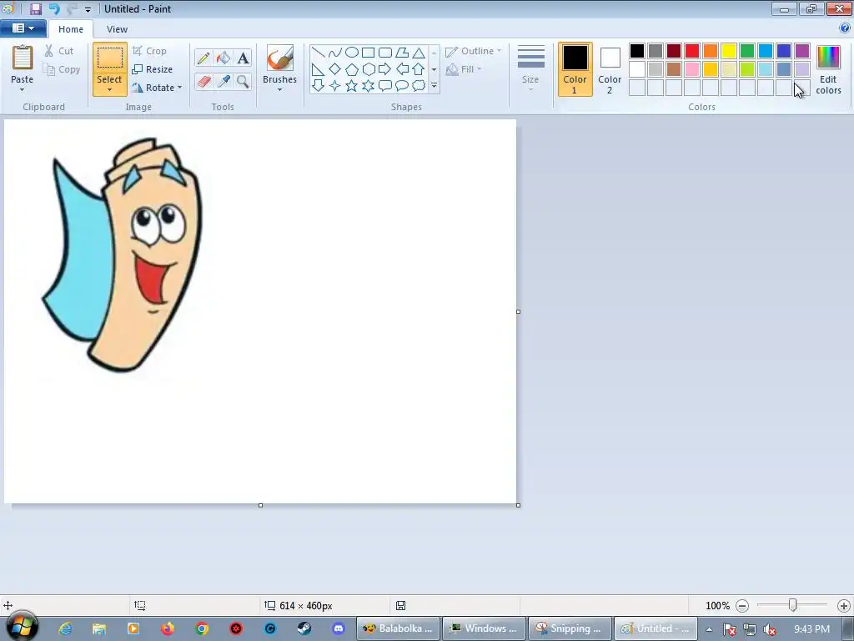The height and width of the screenshot is (641, 854).
Task: Select the Magnifier tool
Action: [243, 81]
